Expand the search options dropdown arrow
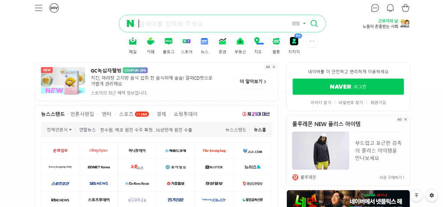443x207 pixels. coord(304,23)
